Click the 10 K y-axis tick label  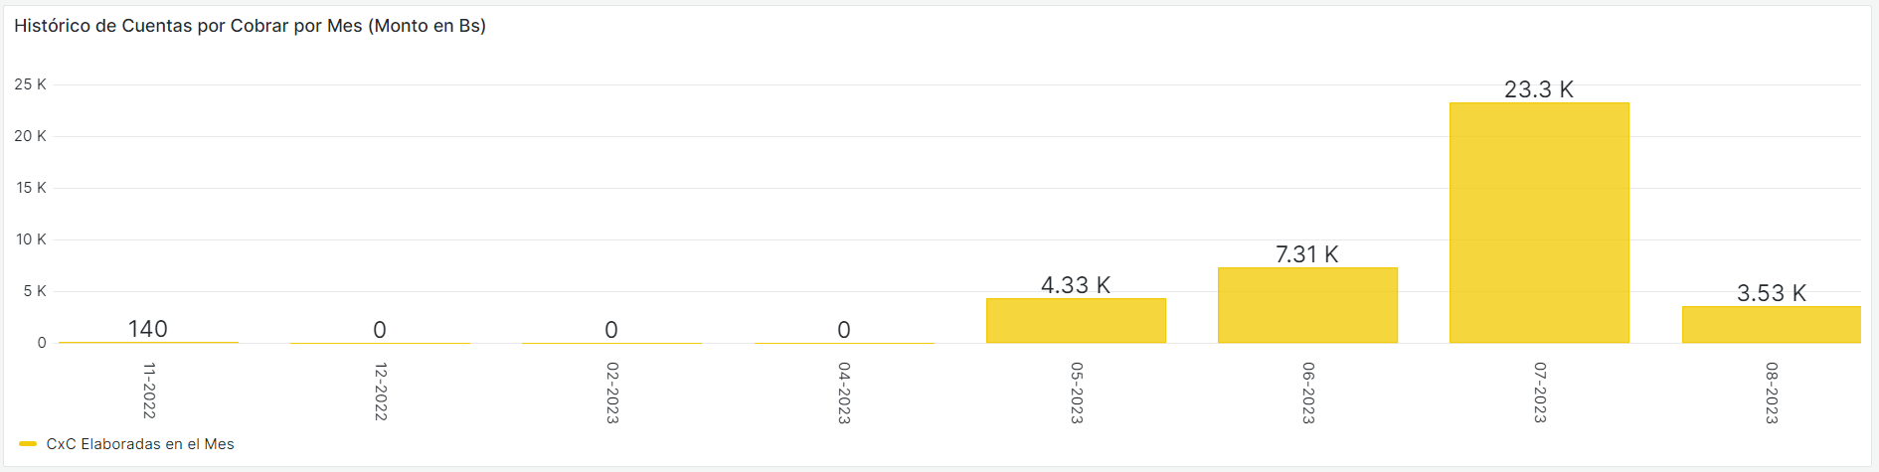(x=30, y=239)
